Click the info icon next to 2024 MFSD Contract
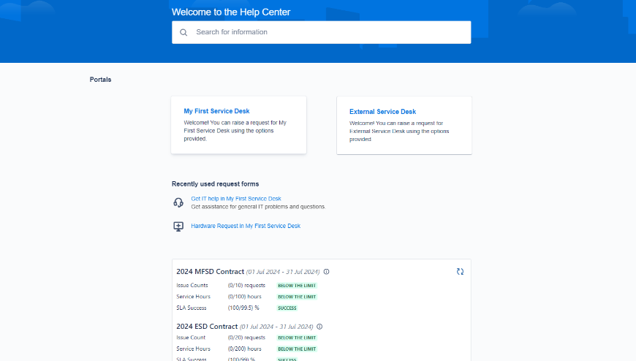Viewport: 636px width, 361px height. pos(326,272)
